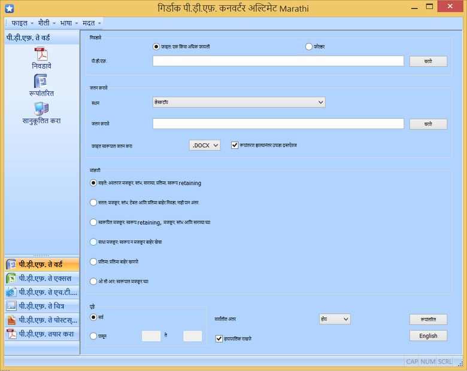Switch to पी.डी.एफ़. ते एक्सल module
Image resolution: width=467 pixels, height=371 pixels.
coord(42,278)
